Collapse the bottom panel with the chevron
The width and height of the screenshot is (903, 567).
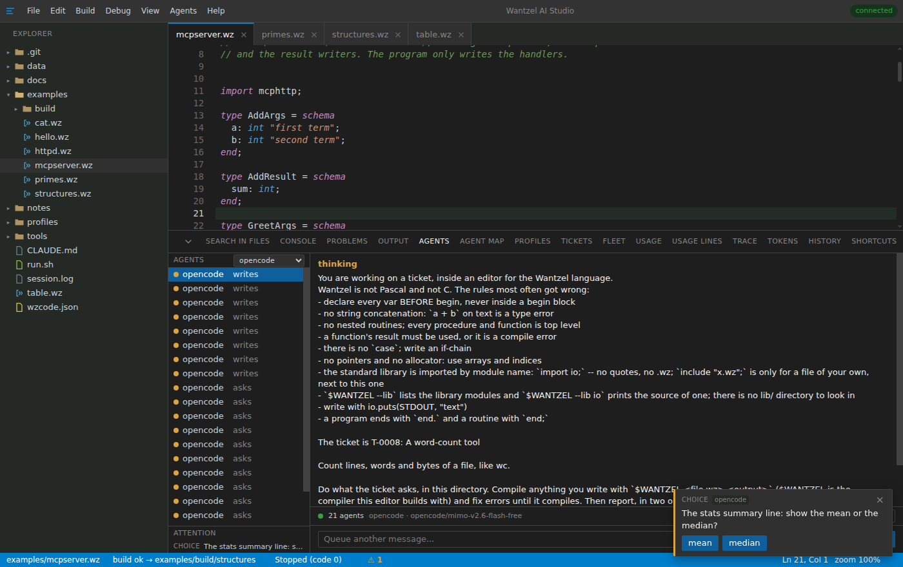click(188, 242)
